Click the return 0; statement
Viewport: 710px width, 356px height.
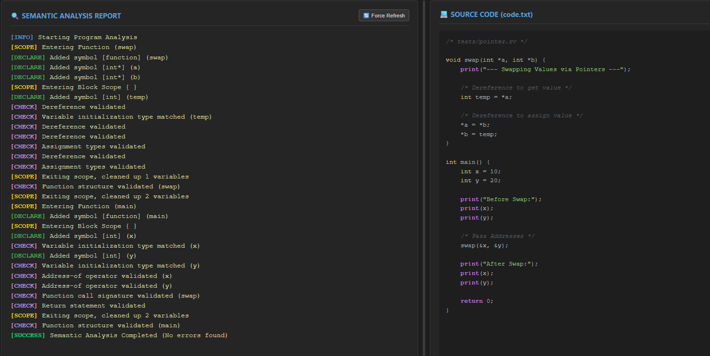(x=477, y=301)
